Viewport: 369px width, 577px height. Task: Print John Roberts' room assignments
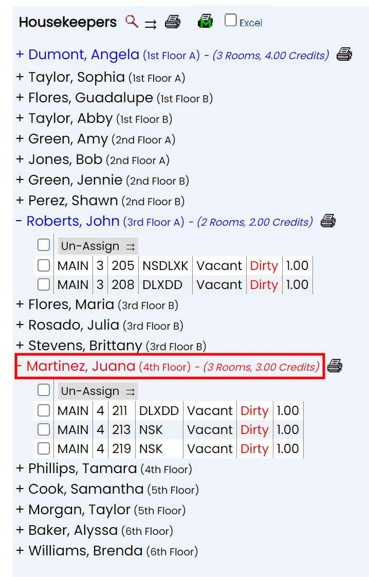tap(327, 222)
